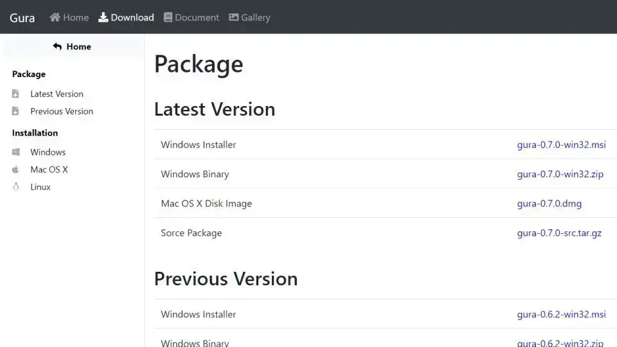Screen dimensions: 617x347
Task: Click the Download tray icon in navbar
Action: (103, 17)
